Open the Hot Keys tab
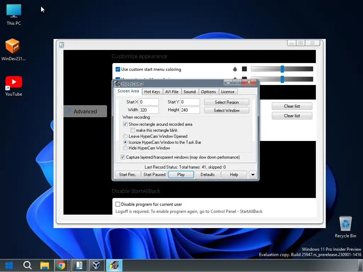This screenshot has width=363, height=272. [x=152, y=92]
